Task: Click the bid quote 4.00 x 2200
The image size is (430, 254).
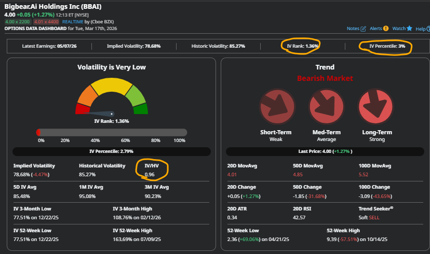Action: [18, 22]
